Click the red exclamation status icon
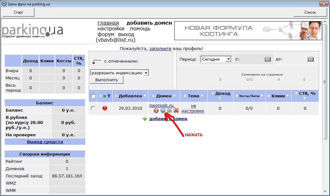This screenshot has width=330, height=196. tap(105, 108)
